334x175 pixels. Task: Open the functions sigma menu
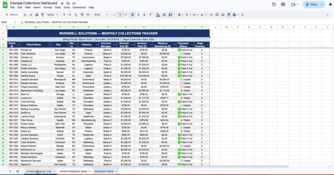pos(242,15)
